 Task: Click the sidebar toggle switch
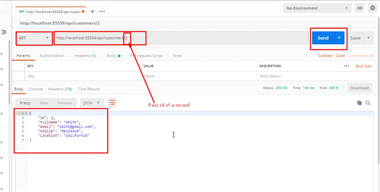(x=3, y=32)
